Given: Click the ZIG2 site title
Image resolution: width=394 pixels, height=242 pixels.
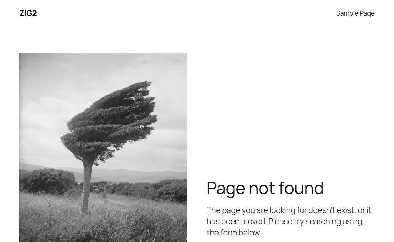Looking at the screenshot, I should [28, 13].
